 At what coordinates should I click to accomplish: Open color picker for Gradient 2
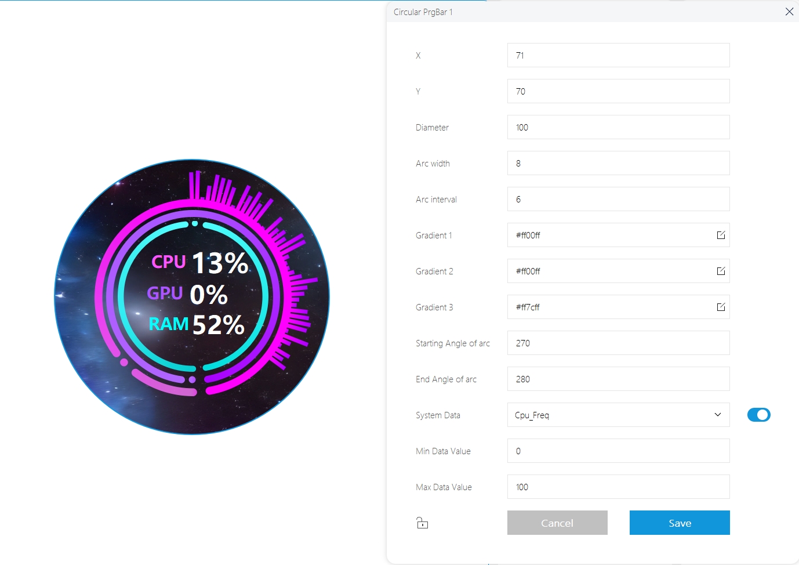(x=721, y=271)
